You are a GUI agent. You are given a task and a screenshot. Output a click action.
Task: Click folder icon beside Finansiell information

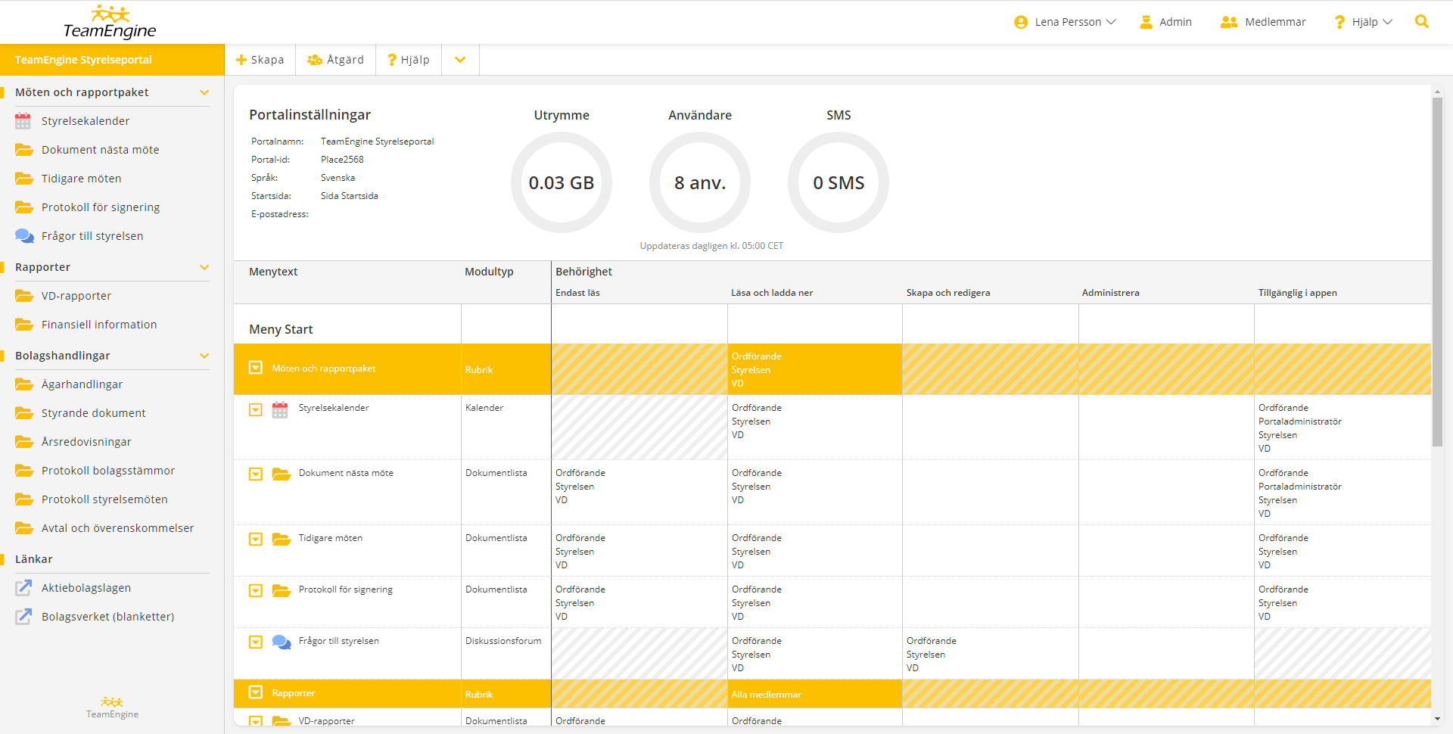coord(24,325)
